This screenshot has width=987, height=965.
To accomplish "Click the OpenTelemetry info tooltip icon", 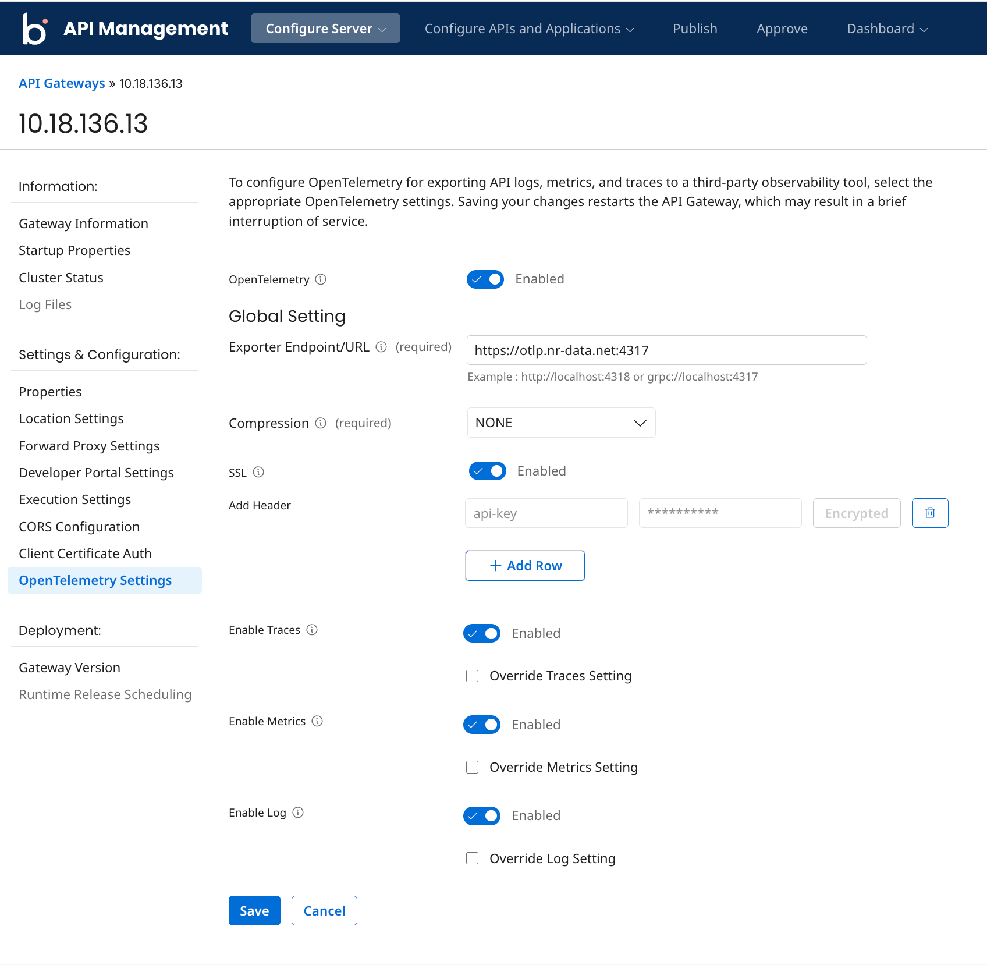I will 321,279.
